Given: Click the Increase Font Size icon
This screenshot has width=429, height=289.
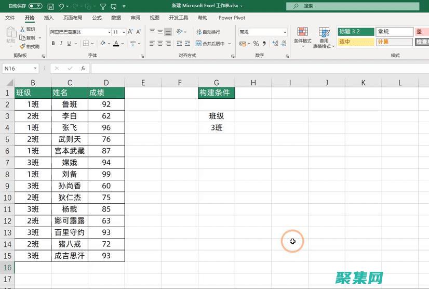Looking at the screenshot, I should click(130, 32).
